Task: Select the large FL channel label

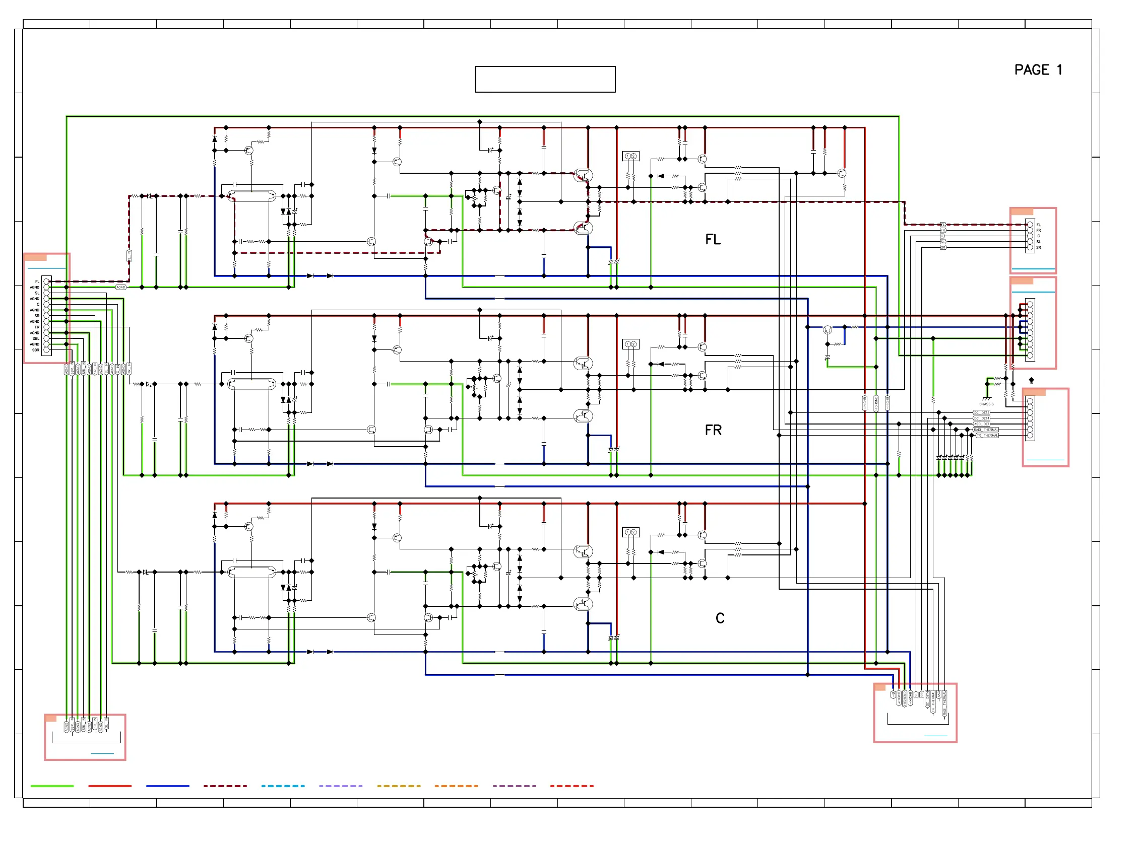Action: pyautogui.click(x=713, y=239)
